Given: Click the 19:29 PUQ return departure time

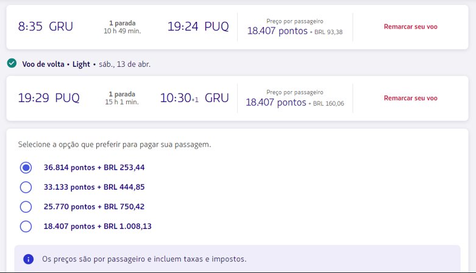Looking at the screenshot, I should pyautogui.click(x=49, y=98).
